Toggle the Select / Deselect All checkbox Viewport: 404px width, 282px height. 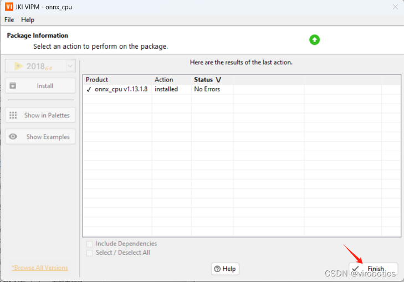[x=89, y=253]
